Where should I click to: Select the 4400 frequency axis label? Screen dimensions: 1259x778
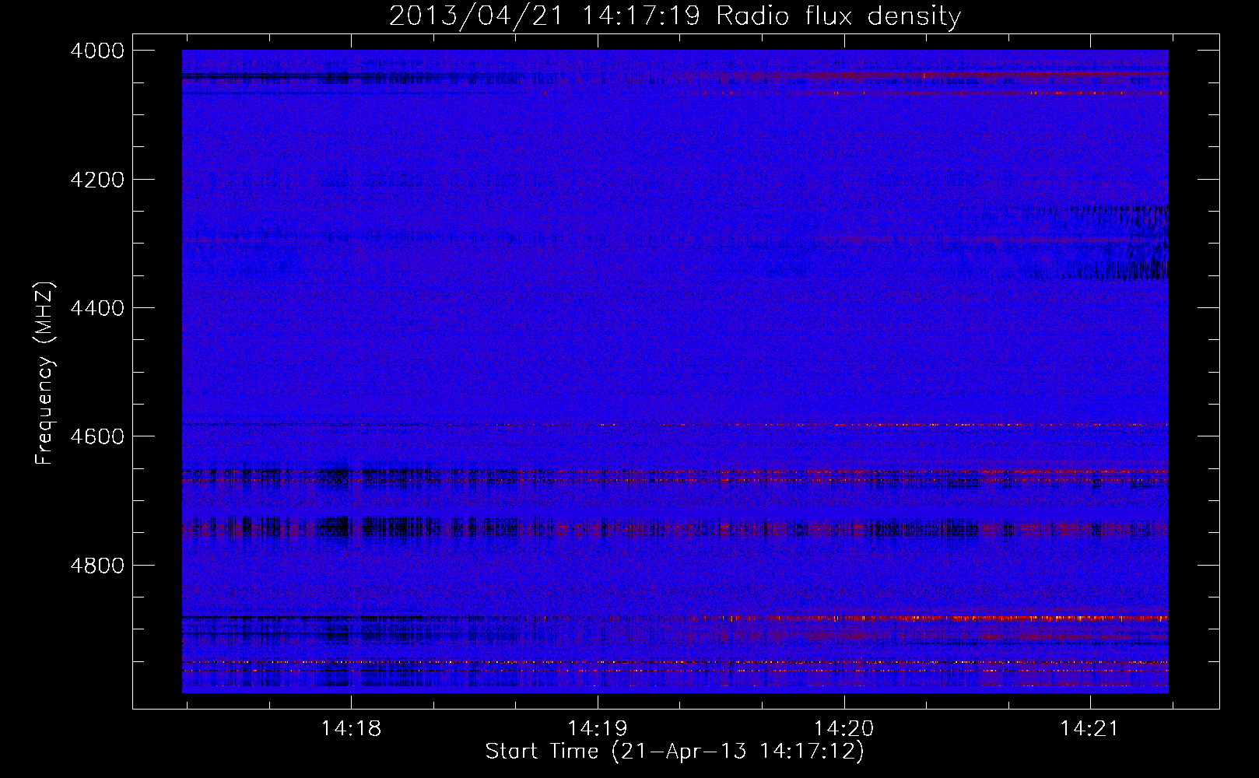97,308
